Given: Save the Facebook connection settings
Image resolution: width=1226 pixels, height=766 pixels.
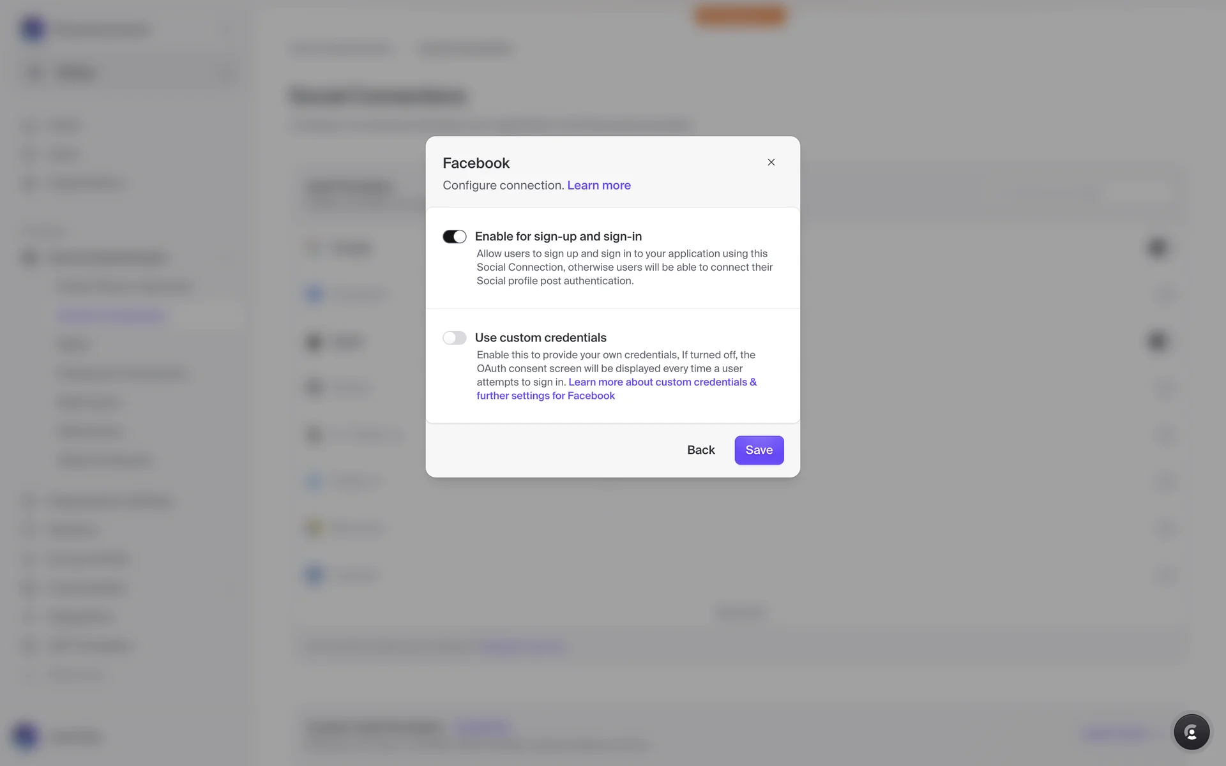Looking at the screenshot, I should click(759, 450).
